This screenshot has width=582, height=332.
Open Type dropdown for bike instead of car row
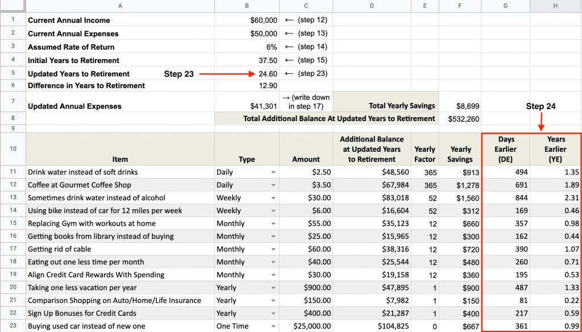coord(273,211)
